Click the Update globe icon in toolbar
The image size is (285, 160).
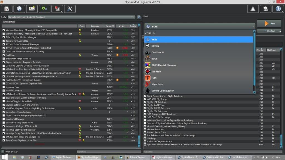[266, 9]
